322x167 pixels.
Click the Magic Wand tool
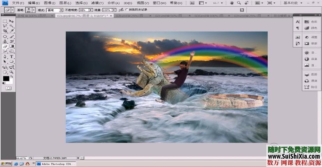click(x=11, y=26)
